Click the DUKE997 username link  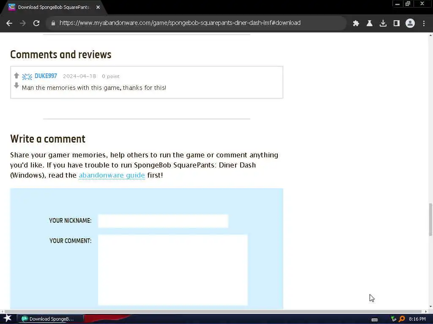point(46,76)
